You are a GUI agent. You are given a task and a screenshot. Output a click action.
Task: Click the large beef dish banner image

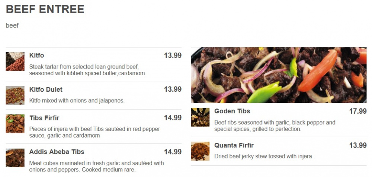[x=279, y=75]
